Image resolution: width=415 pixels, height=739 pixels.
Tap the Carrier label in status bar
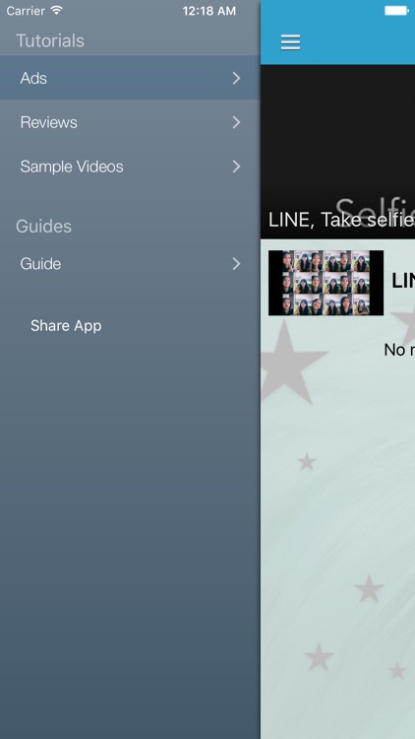(26, 11)
